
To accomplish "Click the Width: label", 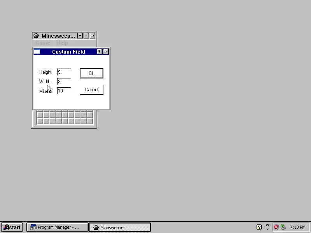I will click(45, 82).
